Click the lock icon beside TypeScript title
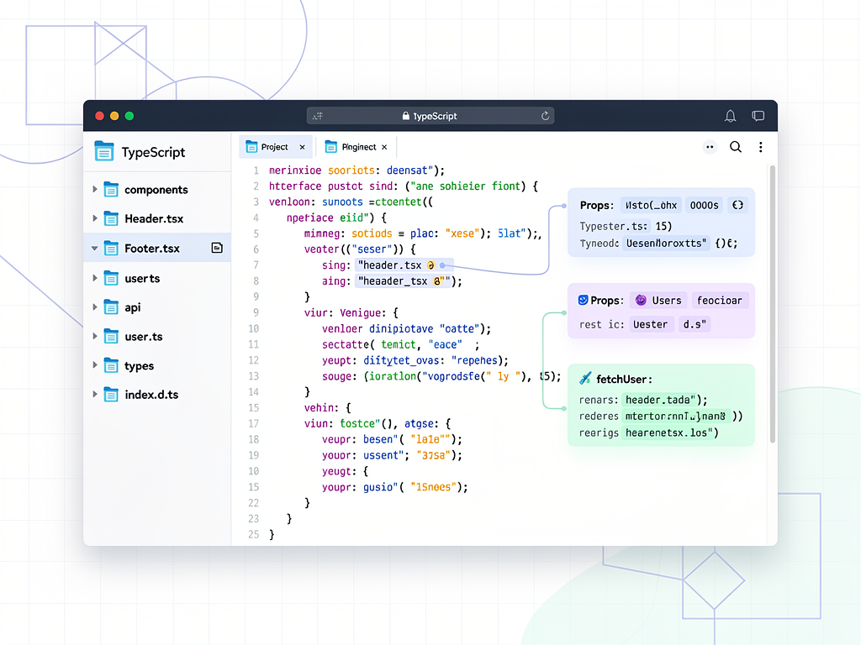 [406, 116]
